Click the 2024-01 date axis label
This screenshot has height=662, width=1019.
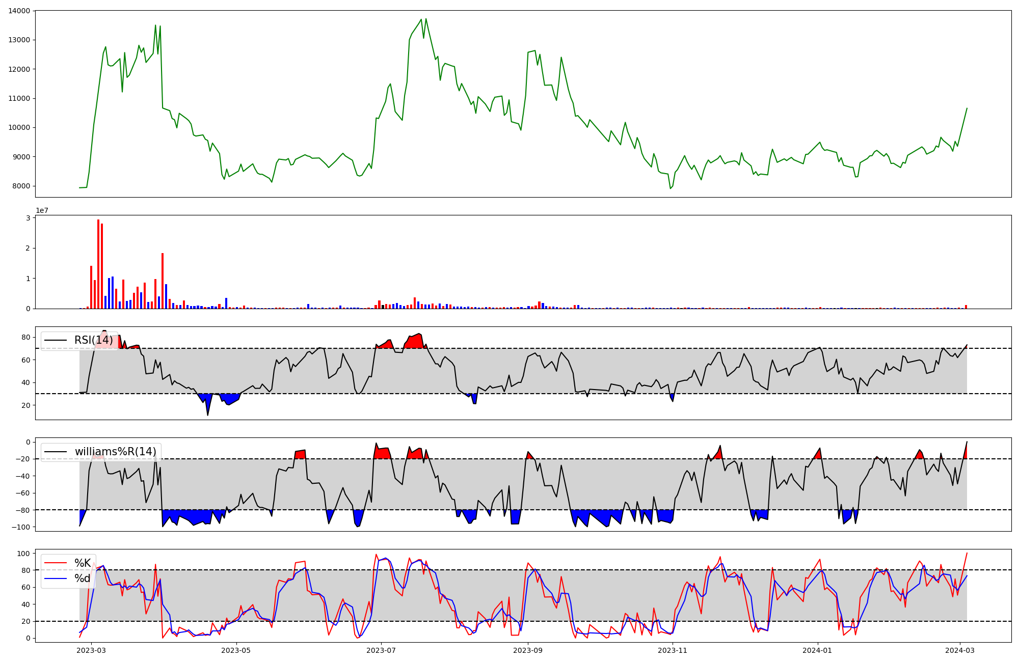(818, 650)
